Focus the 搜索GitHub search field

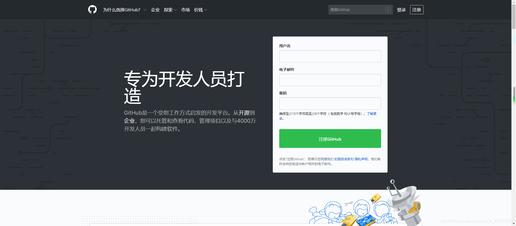360,10
